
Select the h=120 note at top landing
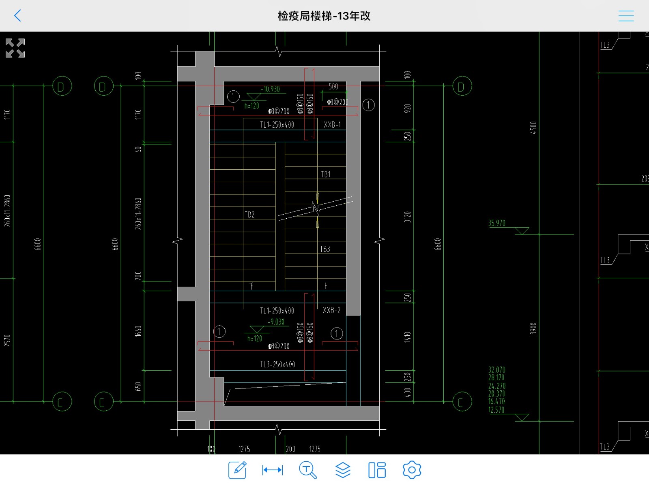(251, 106)
